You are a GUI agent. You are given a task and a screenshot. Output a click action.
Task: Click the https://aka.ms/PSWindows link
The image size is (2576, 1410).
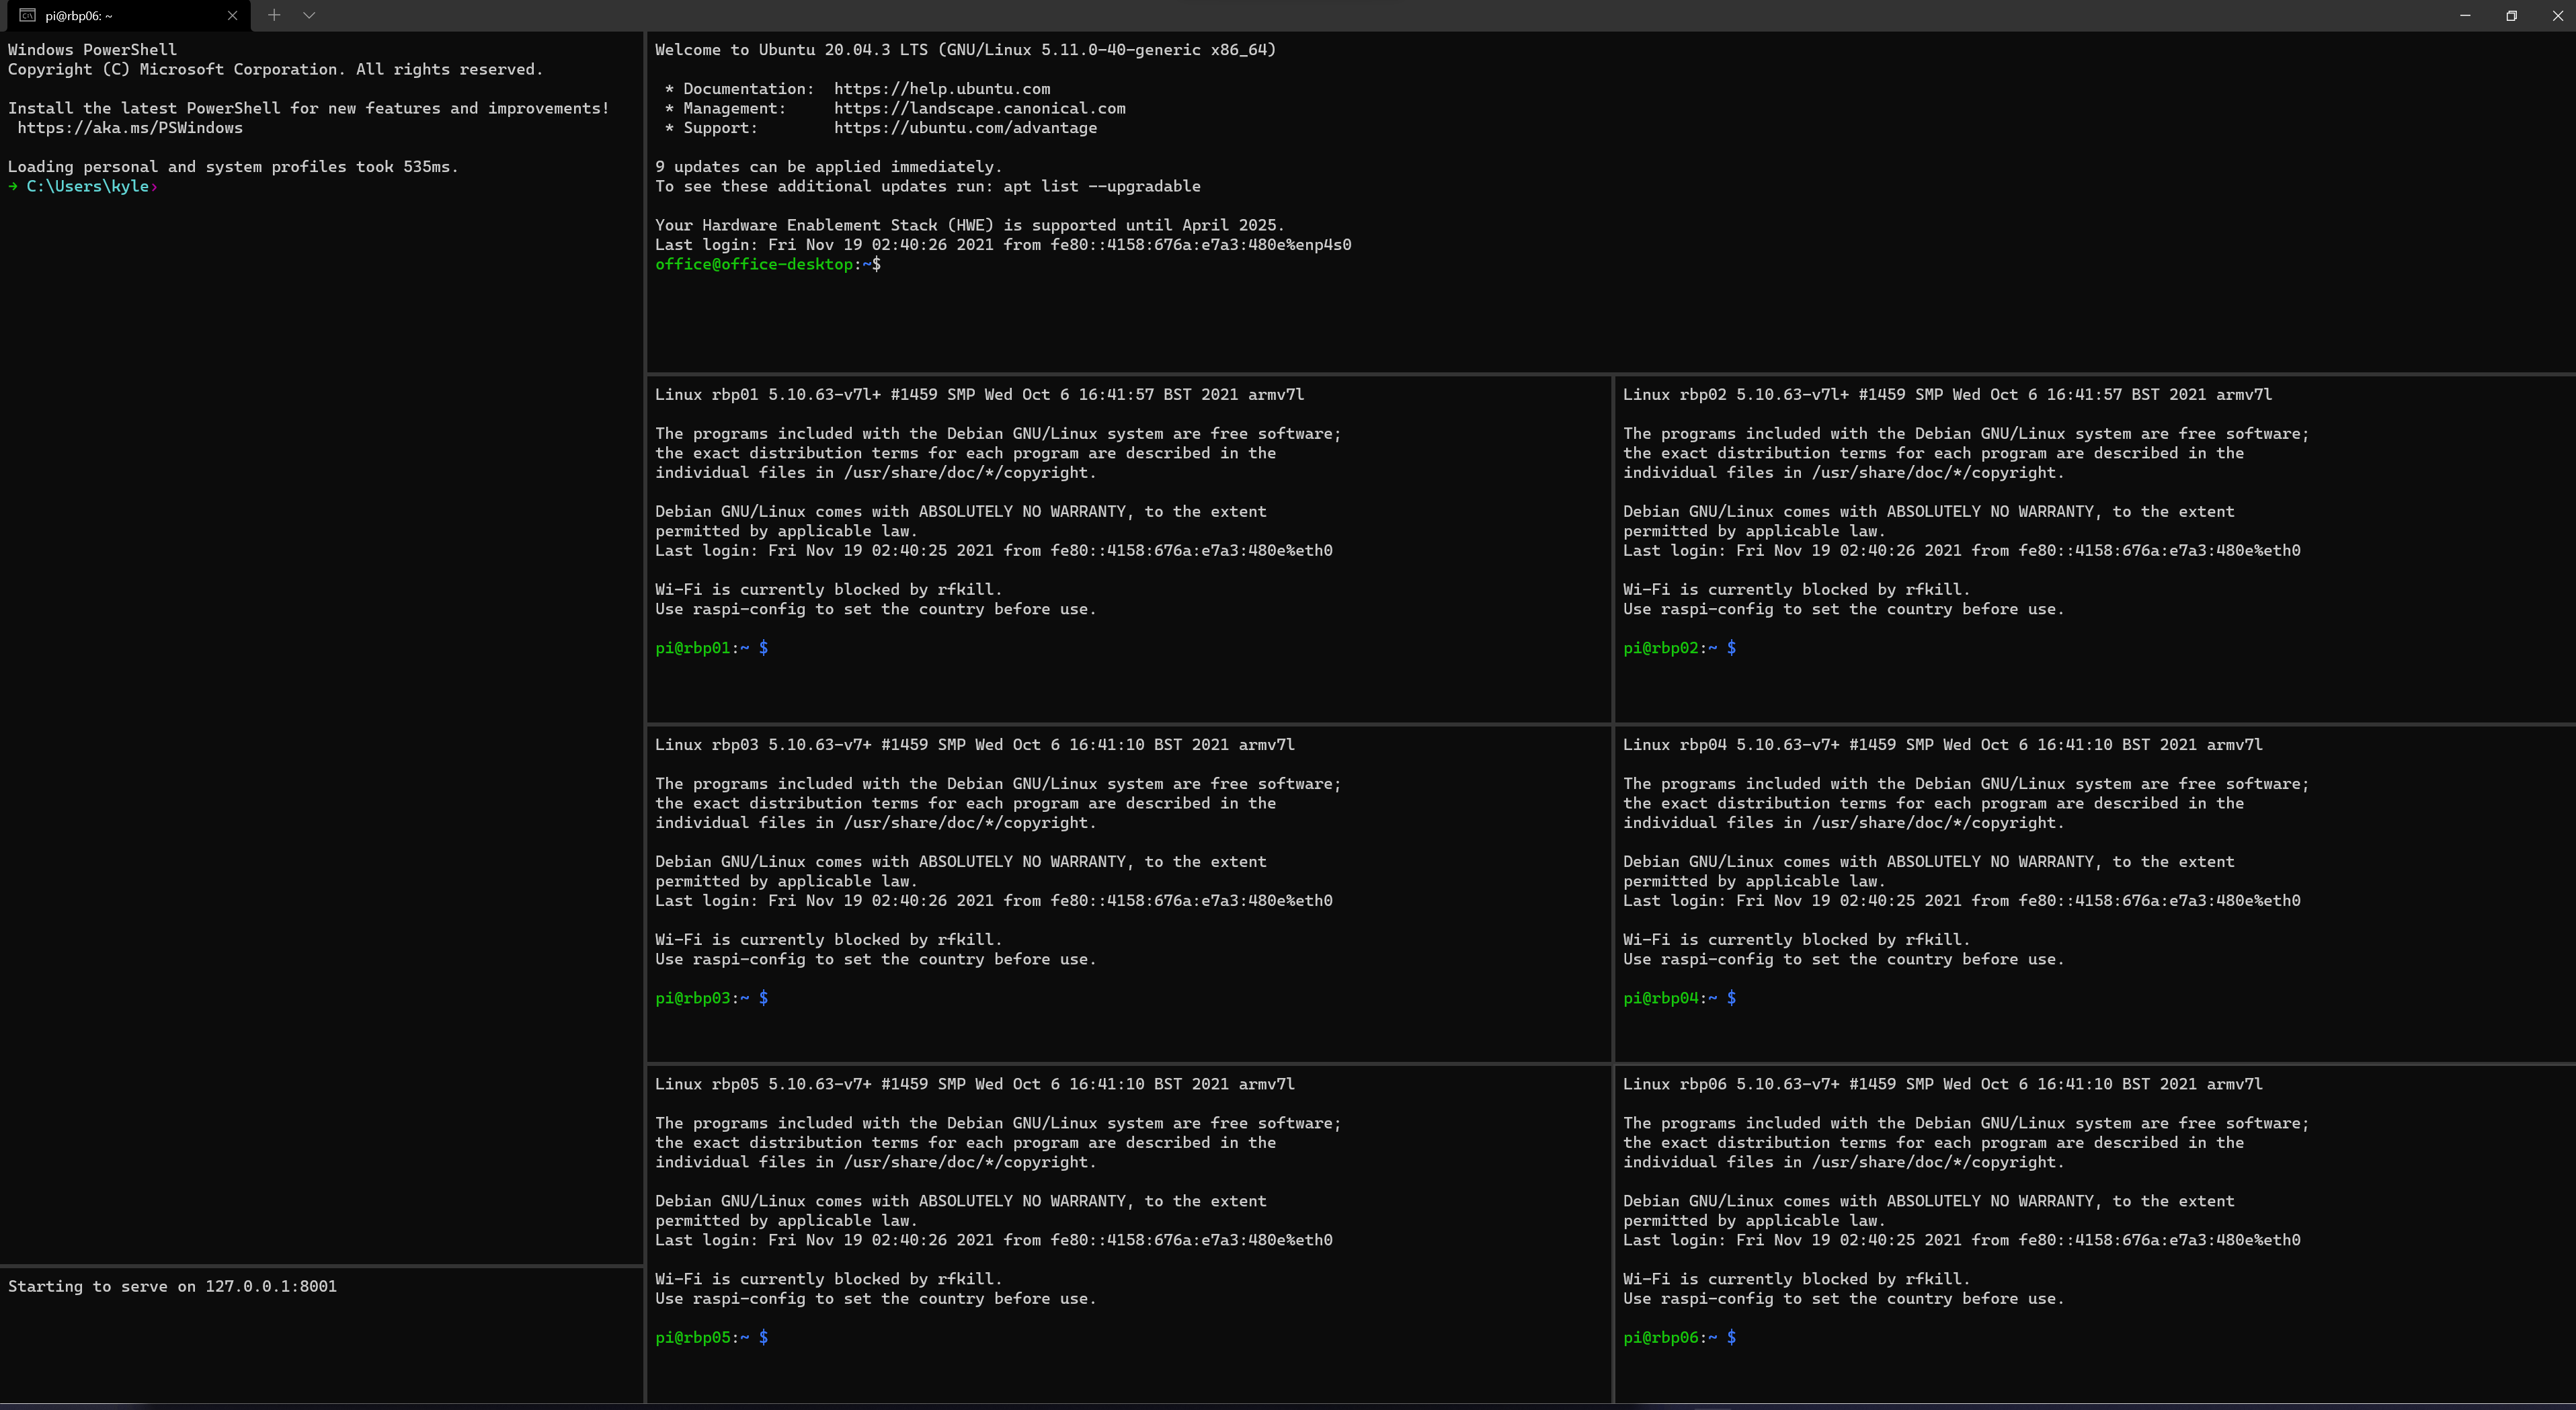coord(130,128)
